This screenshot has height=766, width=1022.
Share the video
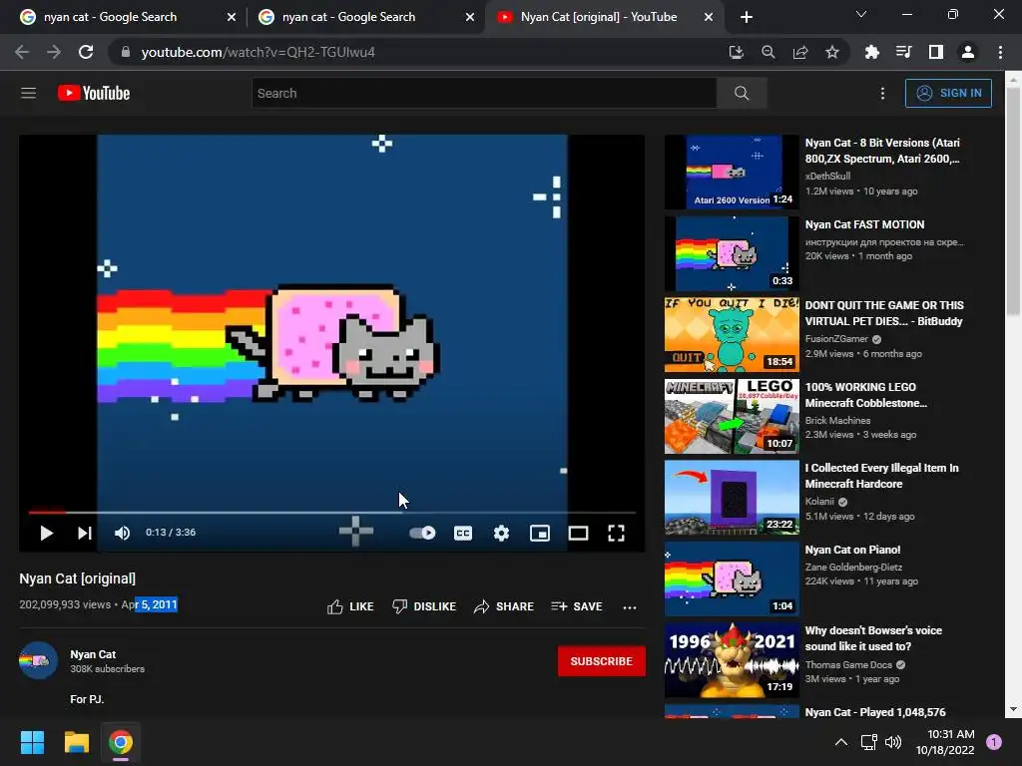click(504, 606)
